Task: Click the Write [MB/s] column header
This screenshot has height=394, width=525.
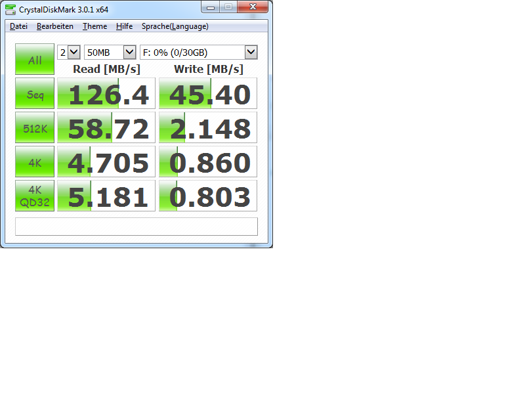Action: coord(209,69)
